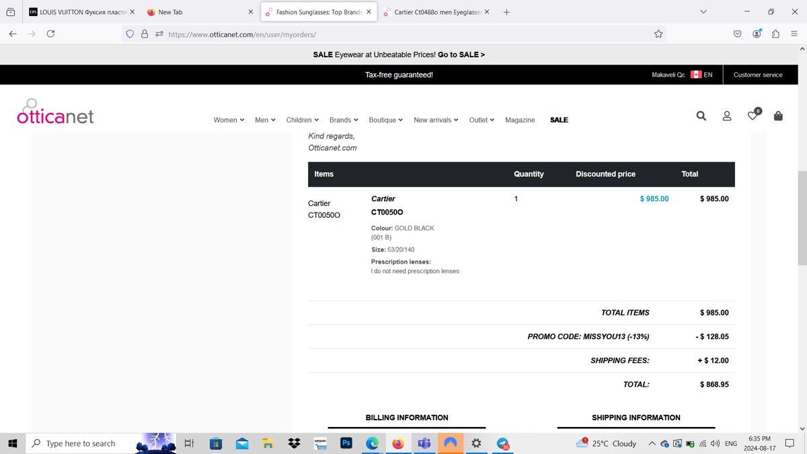Click the $ 868.95 total amount
This screenshot has width=807, height=454.
[x=714, y=385]
